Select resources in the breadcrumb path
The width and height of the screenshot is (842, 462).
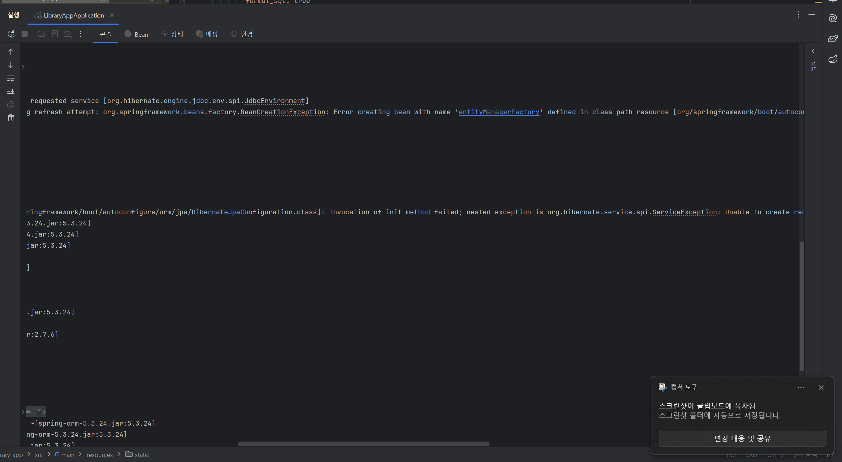99,455
